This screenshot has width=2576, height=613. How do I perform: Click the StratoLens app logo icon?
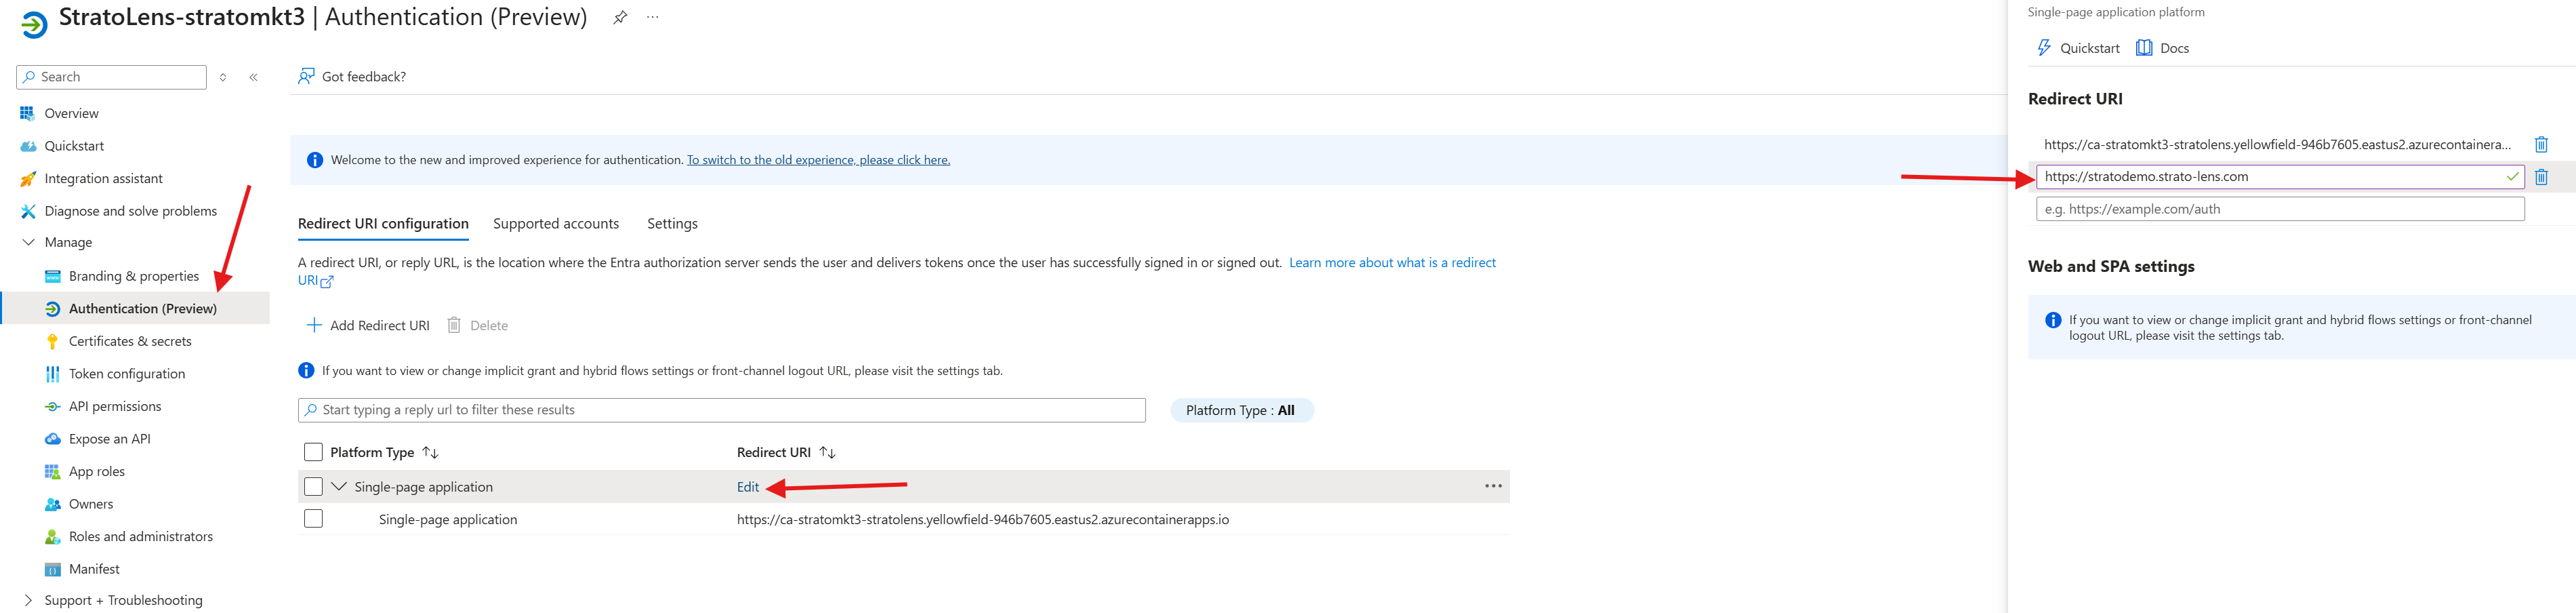(x=34, y=24)
